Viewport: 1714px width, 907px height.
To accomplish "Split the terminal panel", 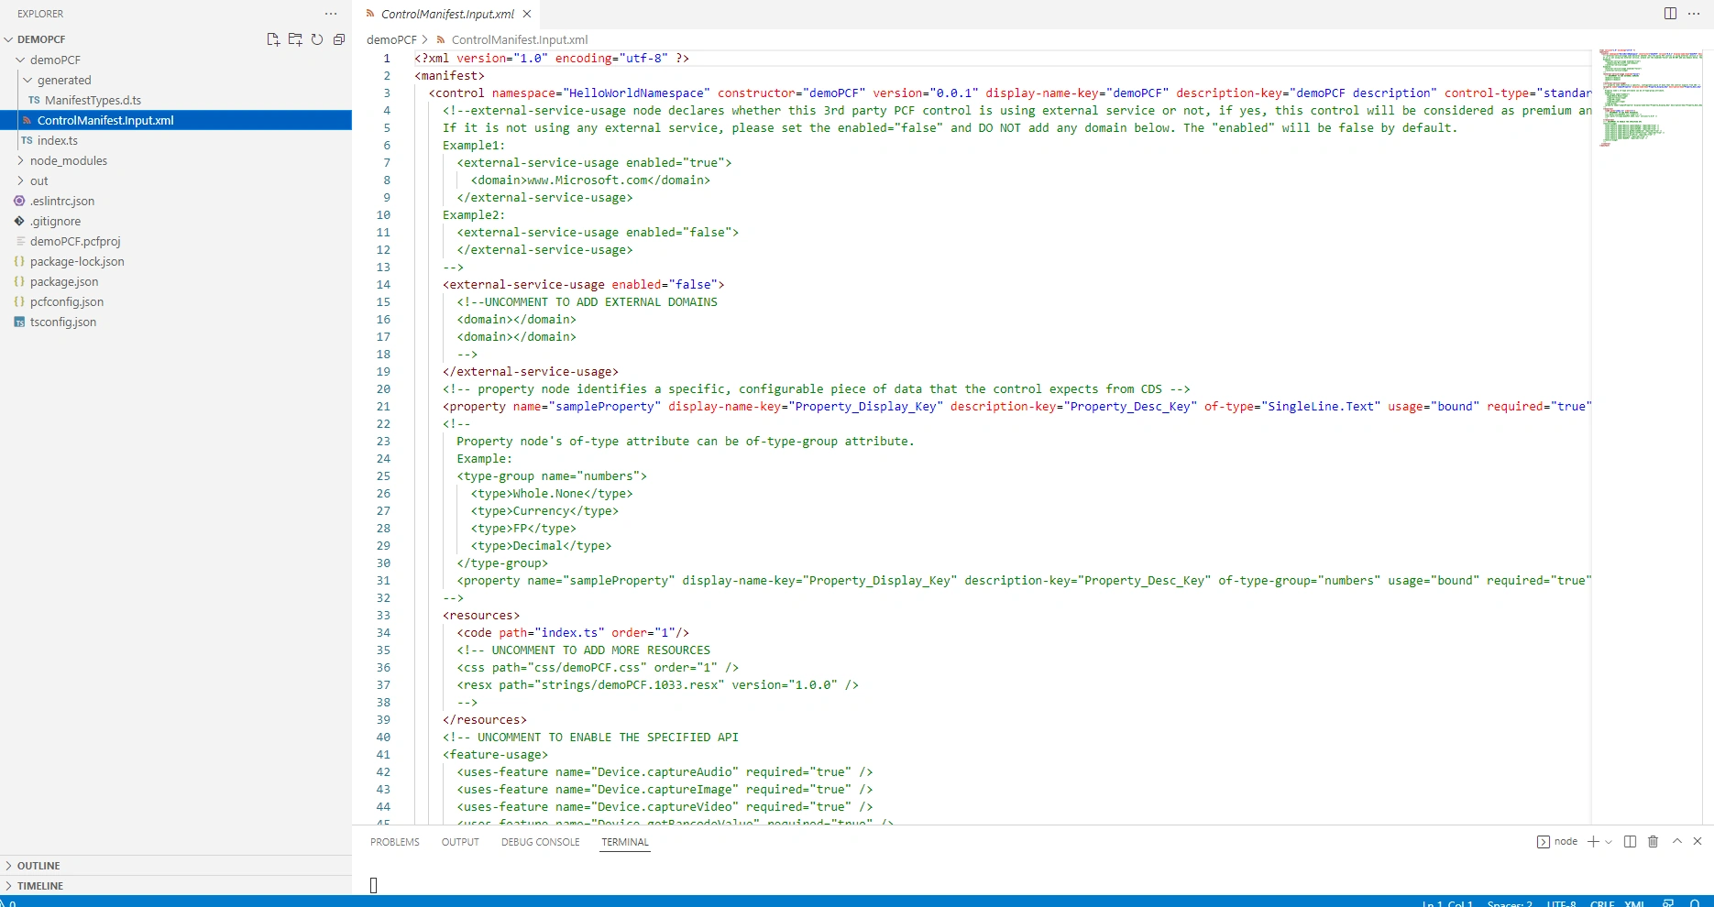I will tap(1630, 841).
